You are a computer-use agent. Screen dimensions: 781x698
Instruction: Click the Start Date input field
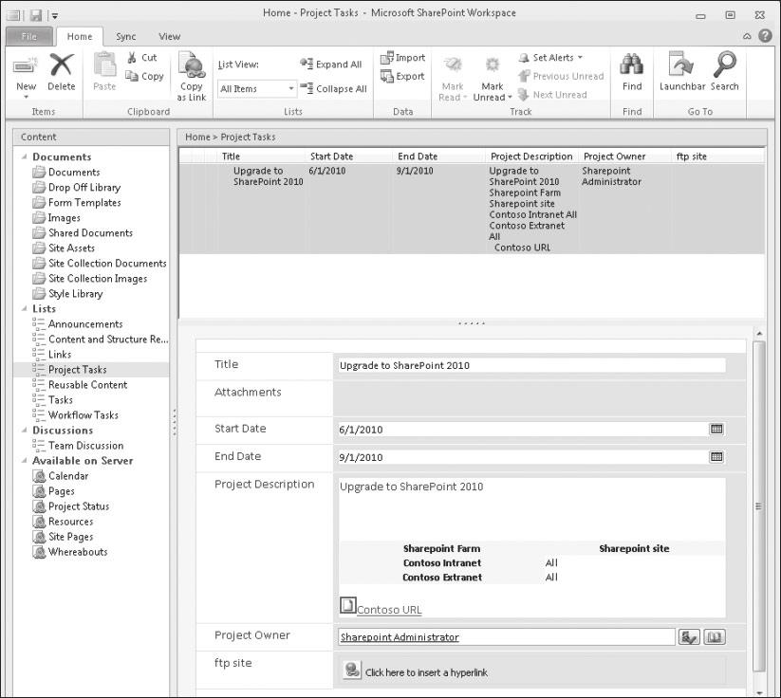522,430
